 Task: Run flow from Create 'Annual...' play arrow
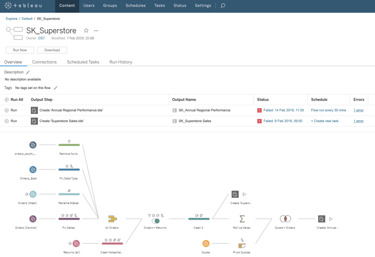point(331,219)
